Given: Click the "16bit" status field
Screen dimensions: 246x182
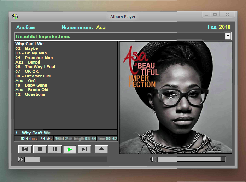Looking at the screenshot, I should 59,139.
